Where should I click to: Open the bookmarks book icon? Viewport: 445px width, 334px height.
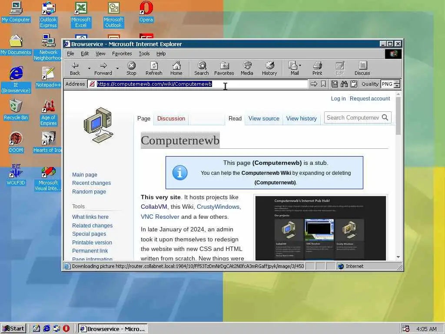click(x=335, y=84)
